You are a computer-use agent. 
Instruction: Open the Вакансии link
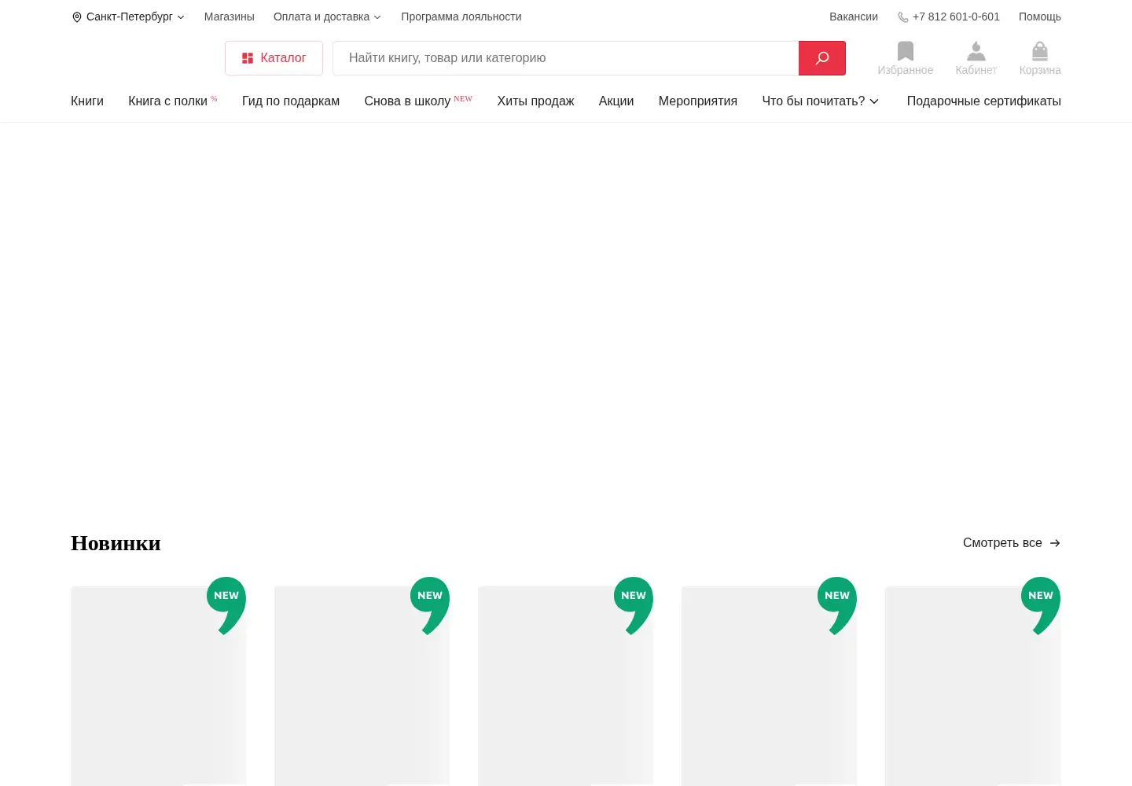tap(854, 17)
